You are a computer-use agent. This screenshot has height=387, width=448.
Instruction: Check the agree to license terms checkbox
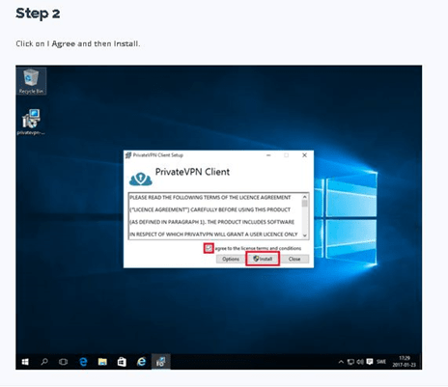coord(209,248)
